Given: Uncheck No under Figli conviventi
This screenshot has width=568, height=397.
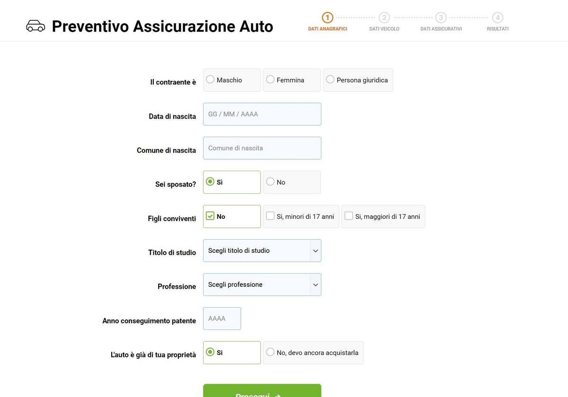Looking at the screenshot, I should pos(210,216).
